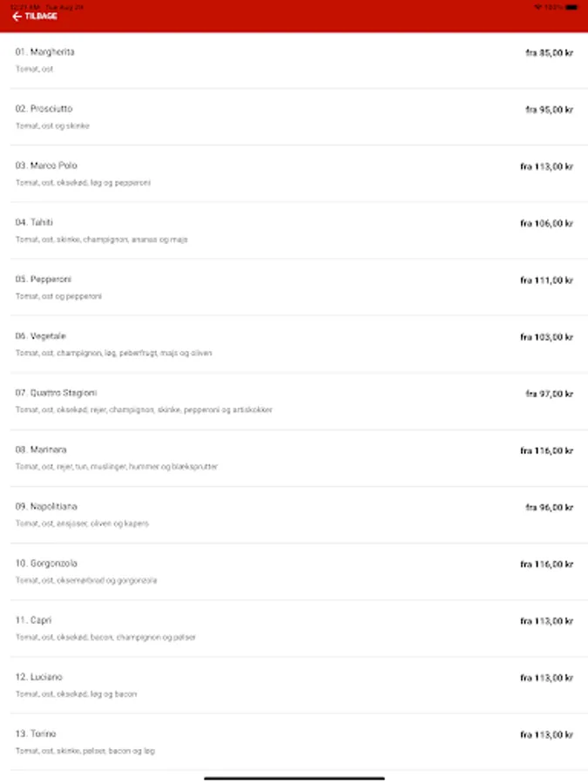This screenshot has height=784, width=588.
Task: Tap the Margherita price fra 85,00 kr
Action: pyautogui.click(x=549, y=53)
